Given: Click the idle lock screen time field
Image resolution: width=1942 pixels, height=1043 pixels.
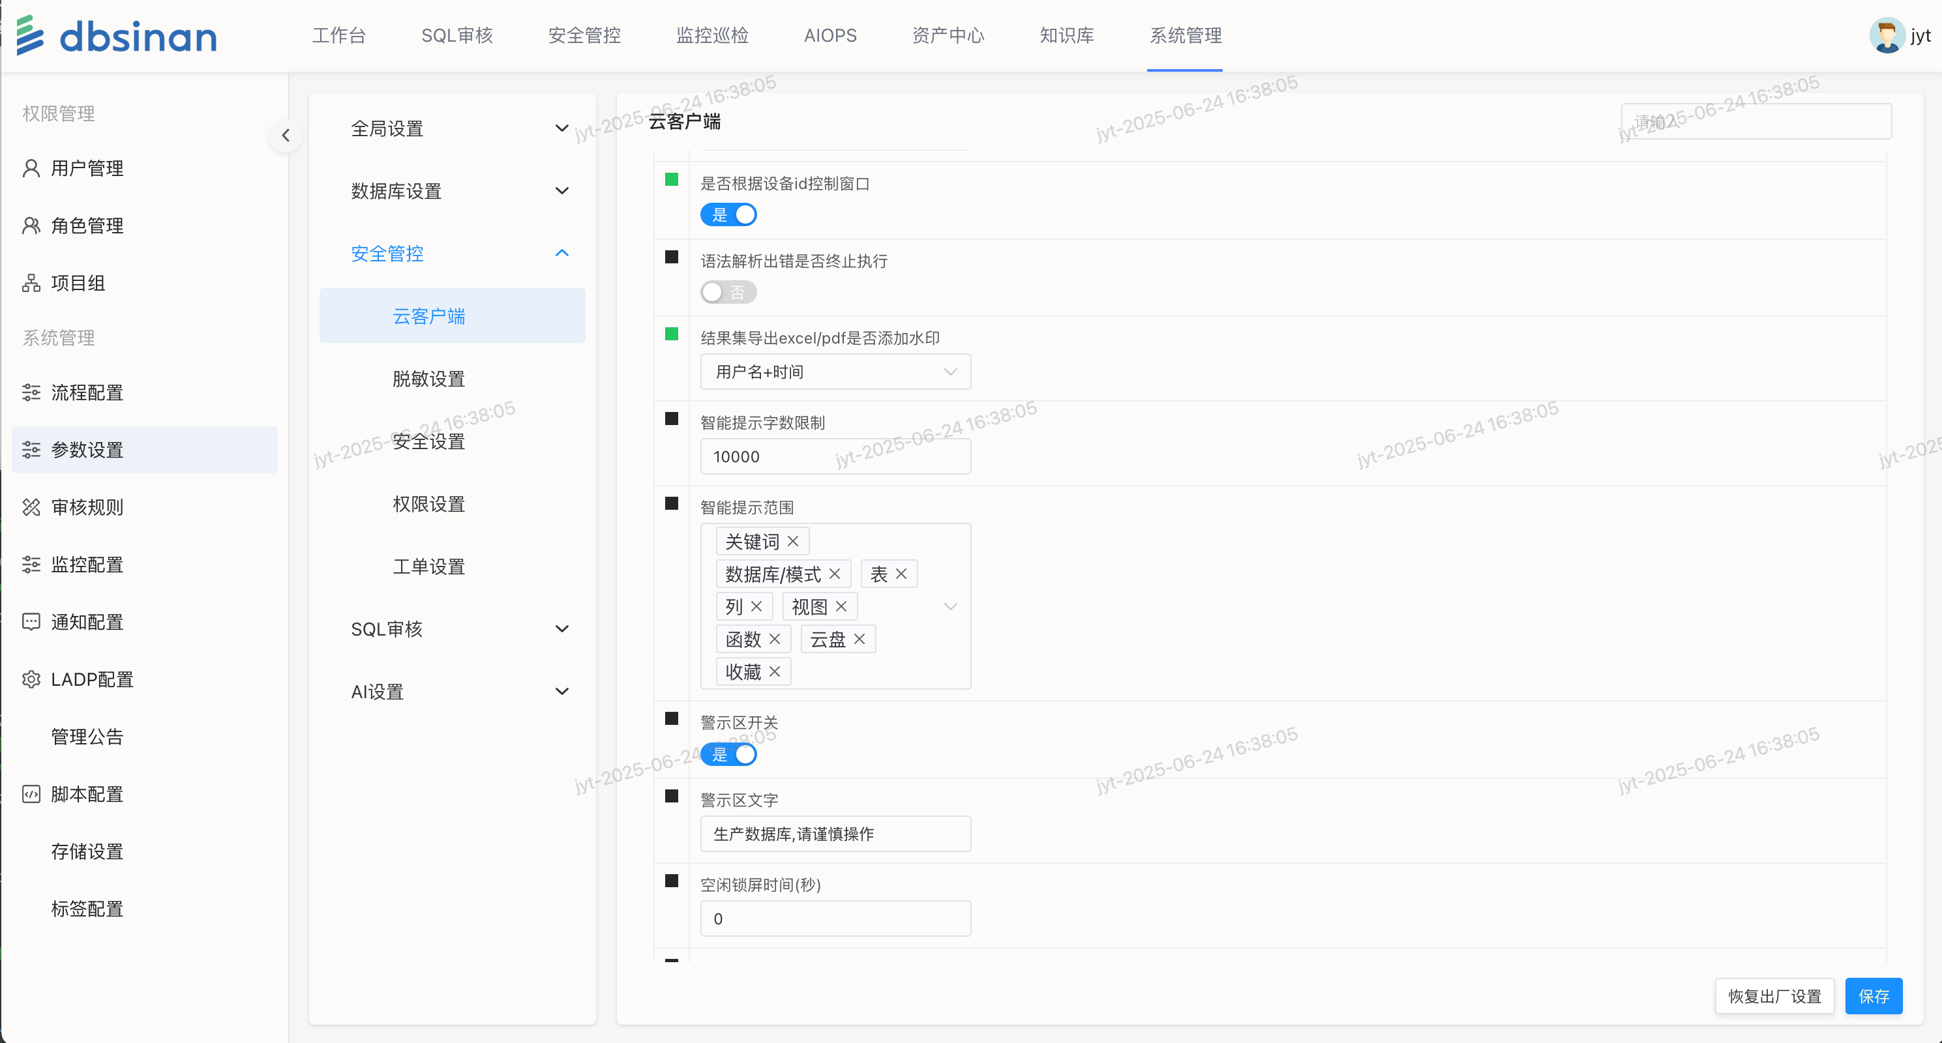Looking at the screenshot, I should pos(835,918).
